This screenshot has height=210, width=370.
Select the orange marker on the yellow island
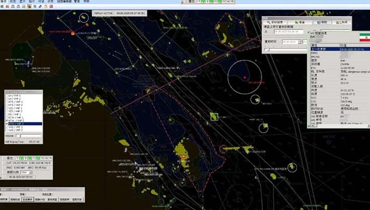(183, 156)
